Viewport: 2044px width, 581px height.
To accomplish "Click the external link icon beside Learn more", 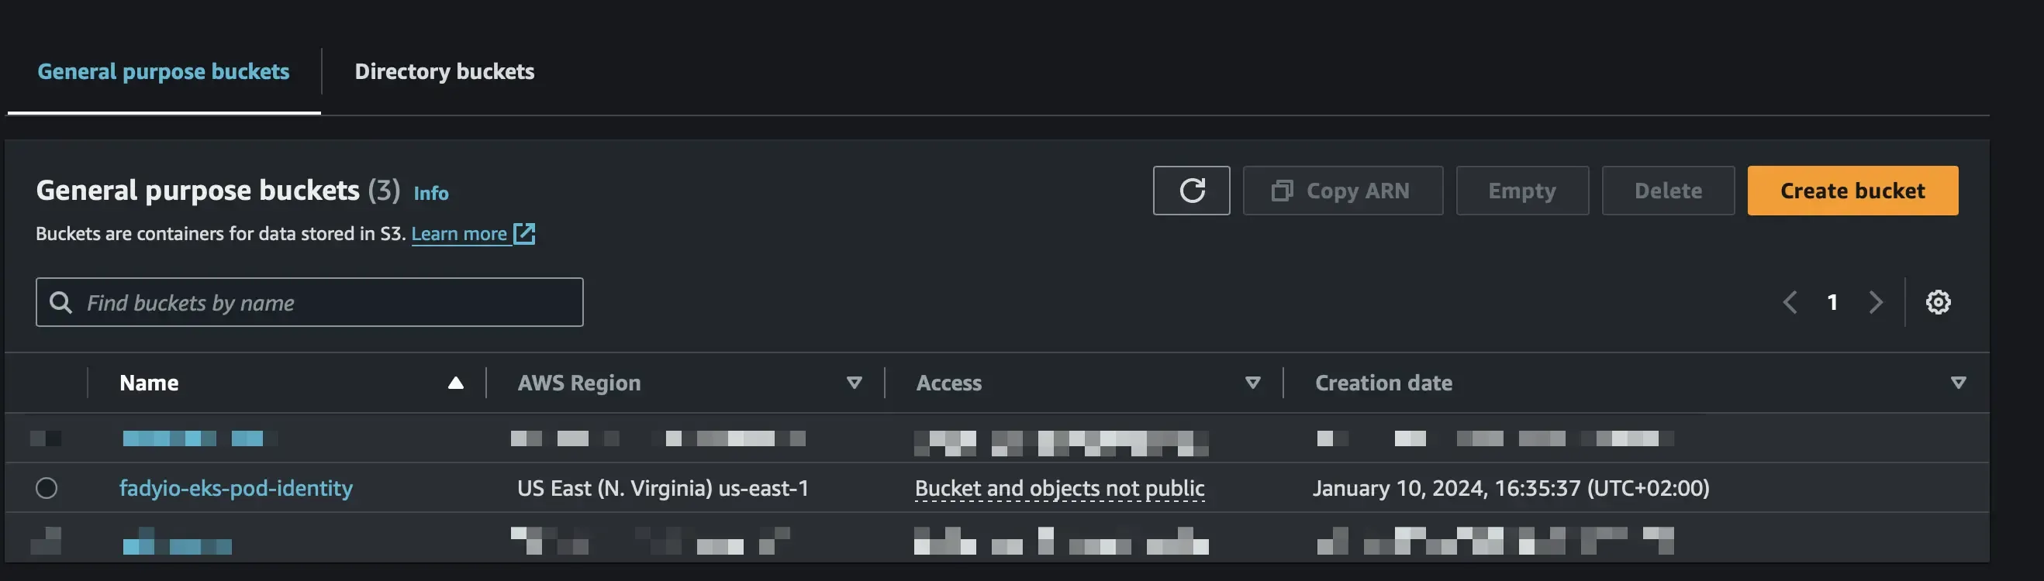I will [x=524, y=234].
